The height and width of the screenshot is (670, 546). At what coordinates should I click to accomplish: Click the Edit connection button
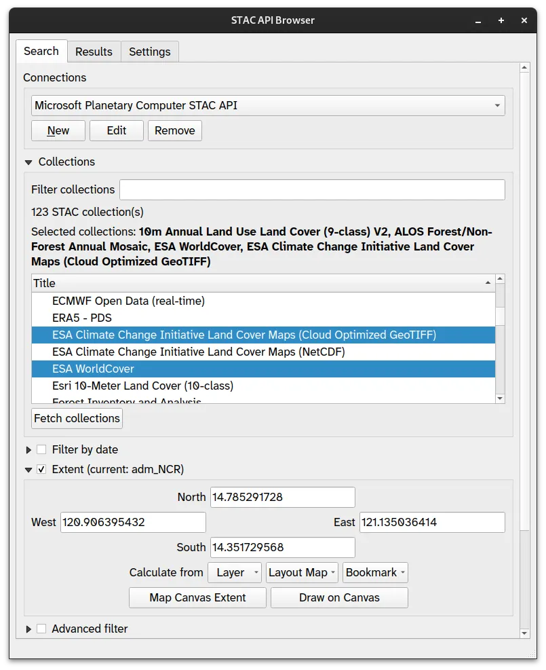(117, 130)
